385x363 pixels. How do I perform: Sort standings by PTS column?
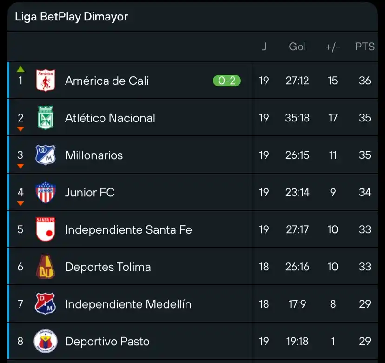coord(365,47)
